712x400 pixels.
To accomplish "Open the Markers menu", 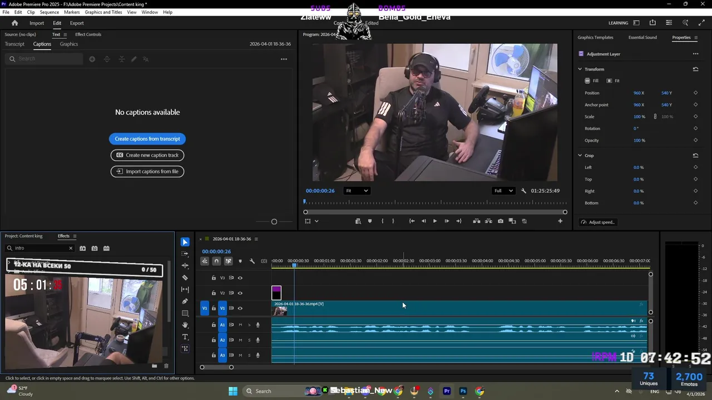I will (72, 12).
